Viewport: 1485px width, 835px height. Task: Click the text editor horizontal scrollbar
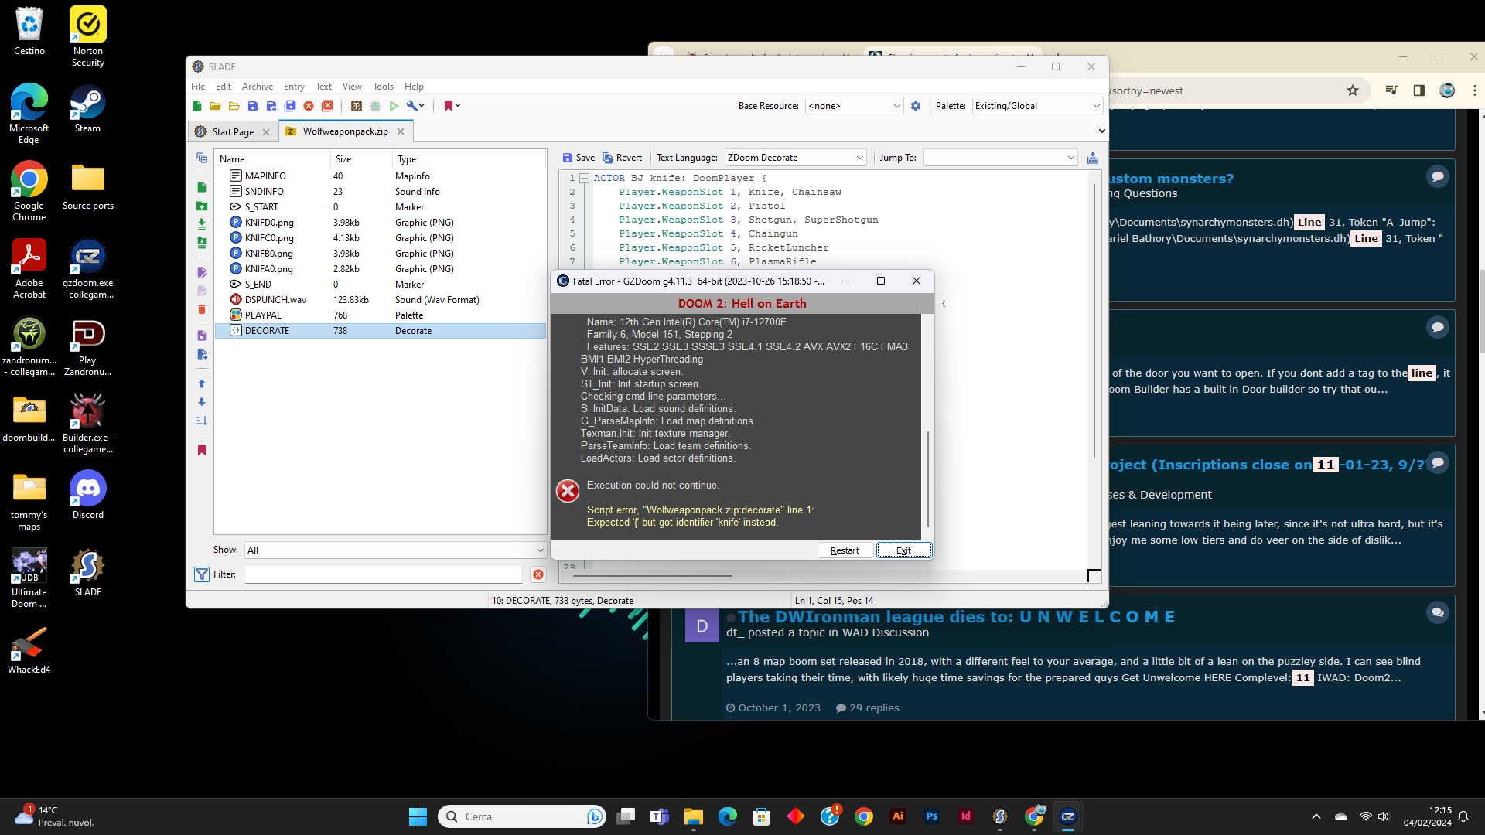(x=652, y=576)
